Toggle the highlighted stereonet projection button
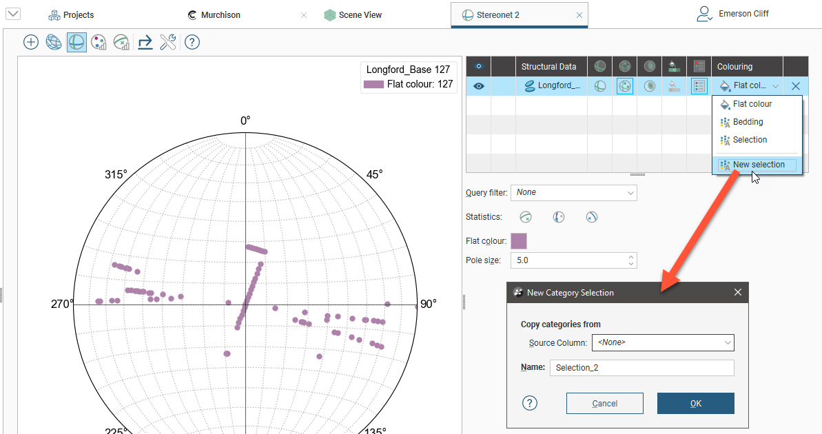This screenshot has width=822, height=434. tap(76, 43)
